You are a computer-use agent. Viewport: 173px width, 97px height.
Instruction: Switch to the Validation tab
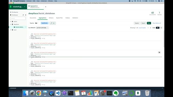75,18
